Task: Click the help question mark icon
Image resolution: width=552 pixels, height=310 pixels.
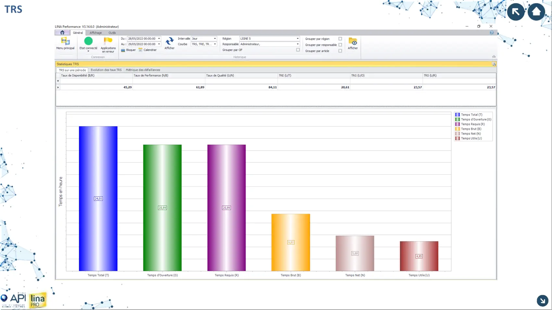Action: [492, 33]
